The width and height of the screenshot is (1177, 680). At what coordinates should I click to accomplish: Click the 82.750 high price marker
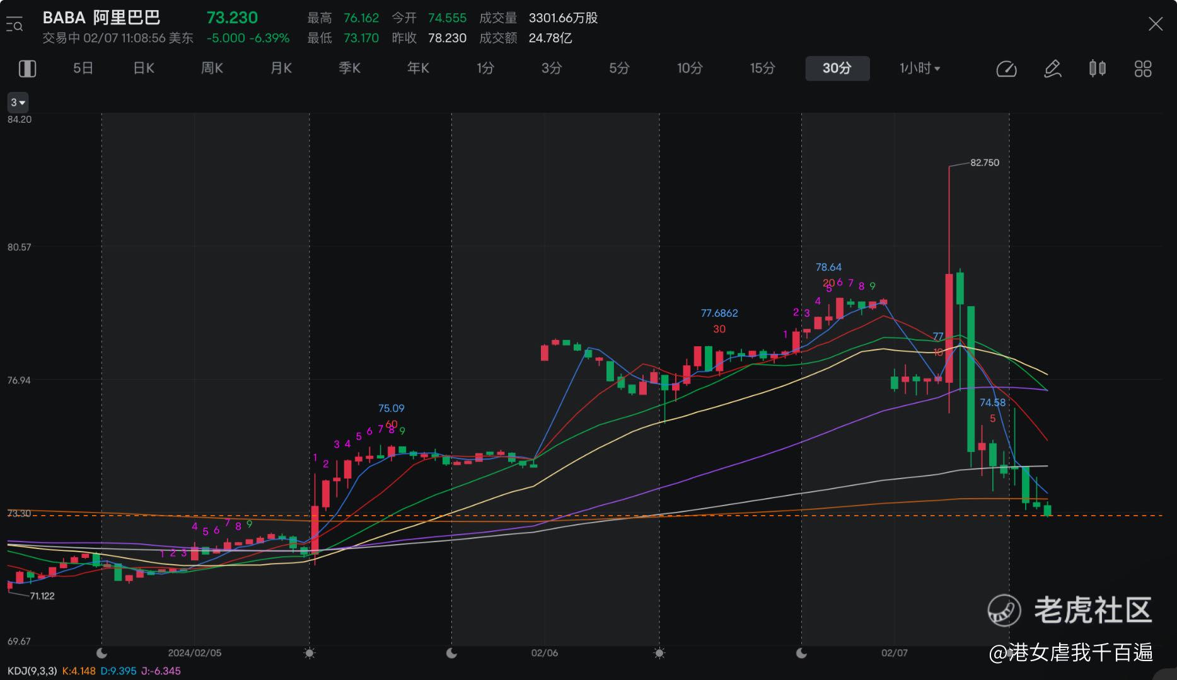[984, 162]
